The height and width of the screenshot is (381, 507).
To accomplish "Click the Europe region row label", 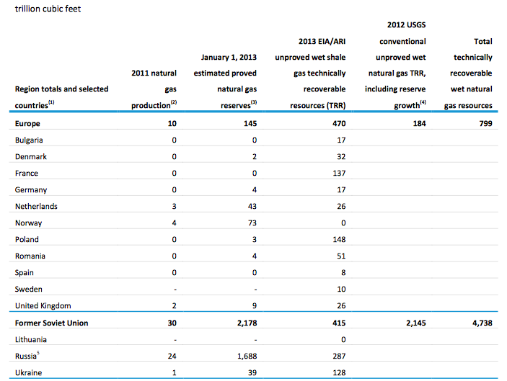I will click(27, 123).
